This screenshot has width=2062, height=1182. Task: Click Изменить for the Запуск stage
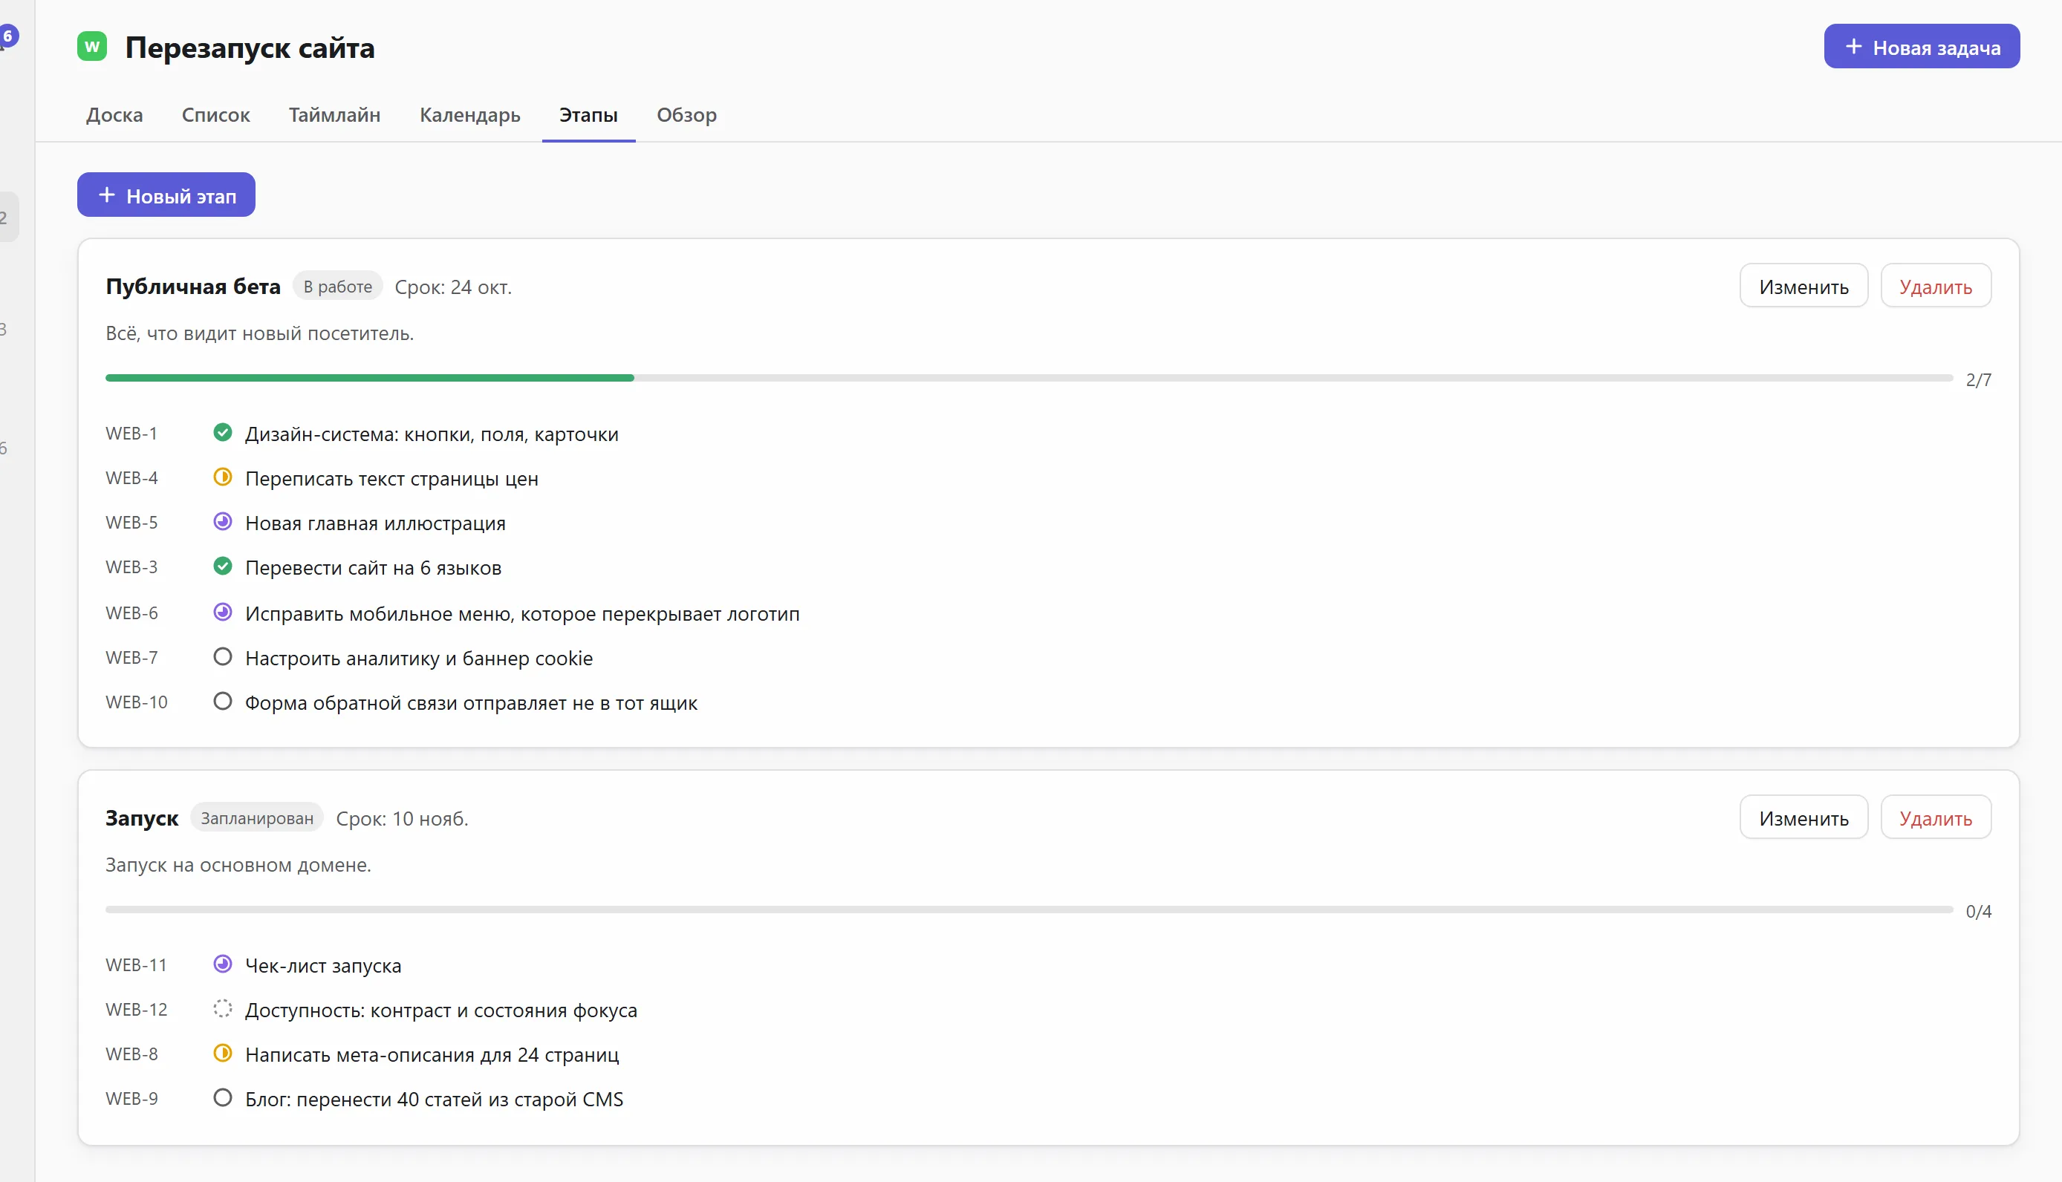1804,818
